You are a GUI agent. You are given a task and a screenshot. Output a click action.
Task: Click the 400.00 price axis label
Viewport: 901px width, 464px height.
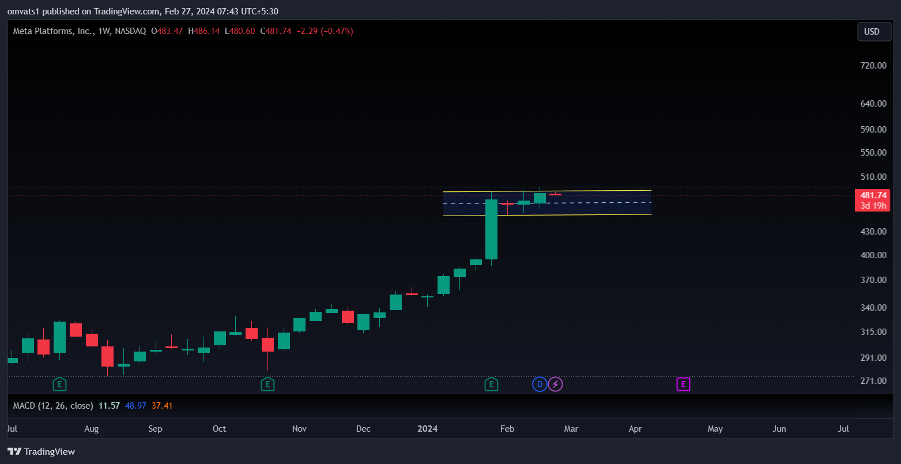coord(873,255)
